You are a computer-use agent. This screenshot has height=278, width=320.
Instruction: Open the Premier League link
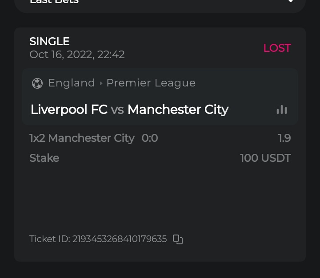coord(151,83)
